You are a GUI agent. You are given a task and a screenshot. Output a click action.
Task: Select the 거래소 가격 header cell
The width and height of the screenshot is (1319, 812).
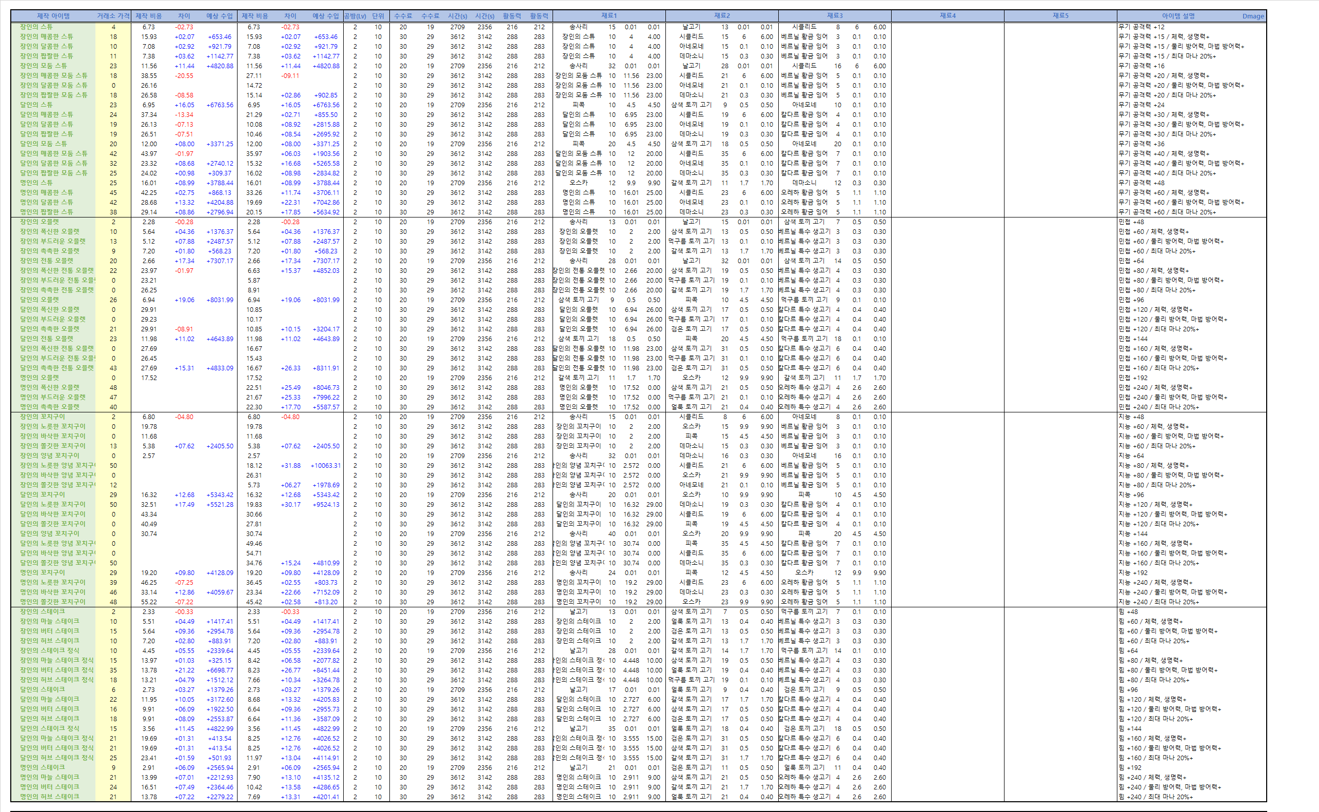point(113,16)
